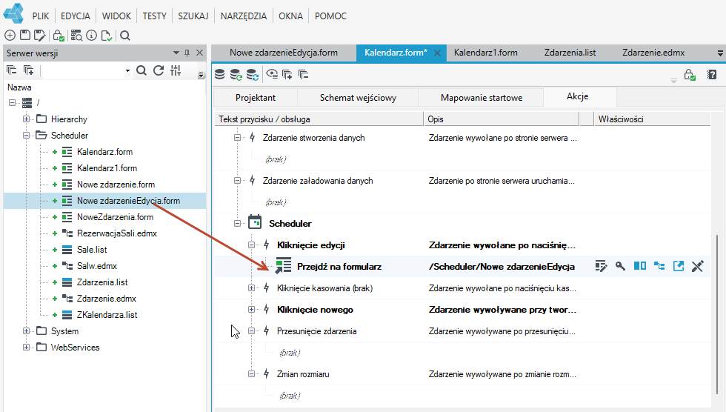The width and height of the screenshot is (726, 412).
Task: Expand the Hierarchy folder
Action: [x=27, y=119]
